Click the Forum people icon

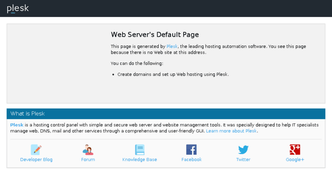pos(88,150)
